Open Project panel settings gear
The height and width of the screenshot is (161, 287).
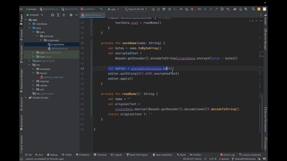click(x=71, y=15)
